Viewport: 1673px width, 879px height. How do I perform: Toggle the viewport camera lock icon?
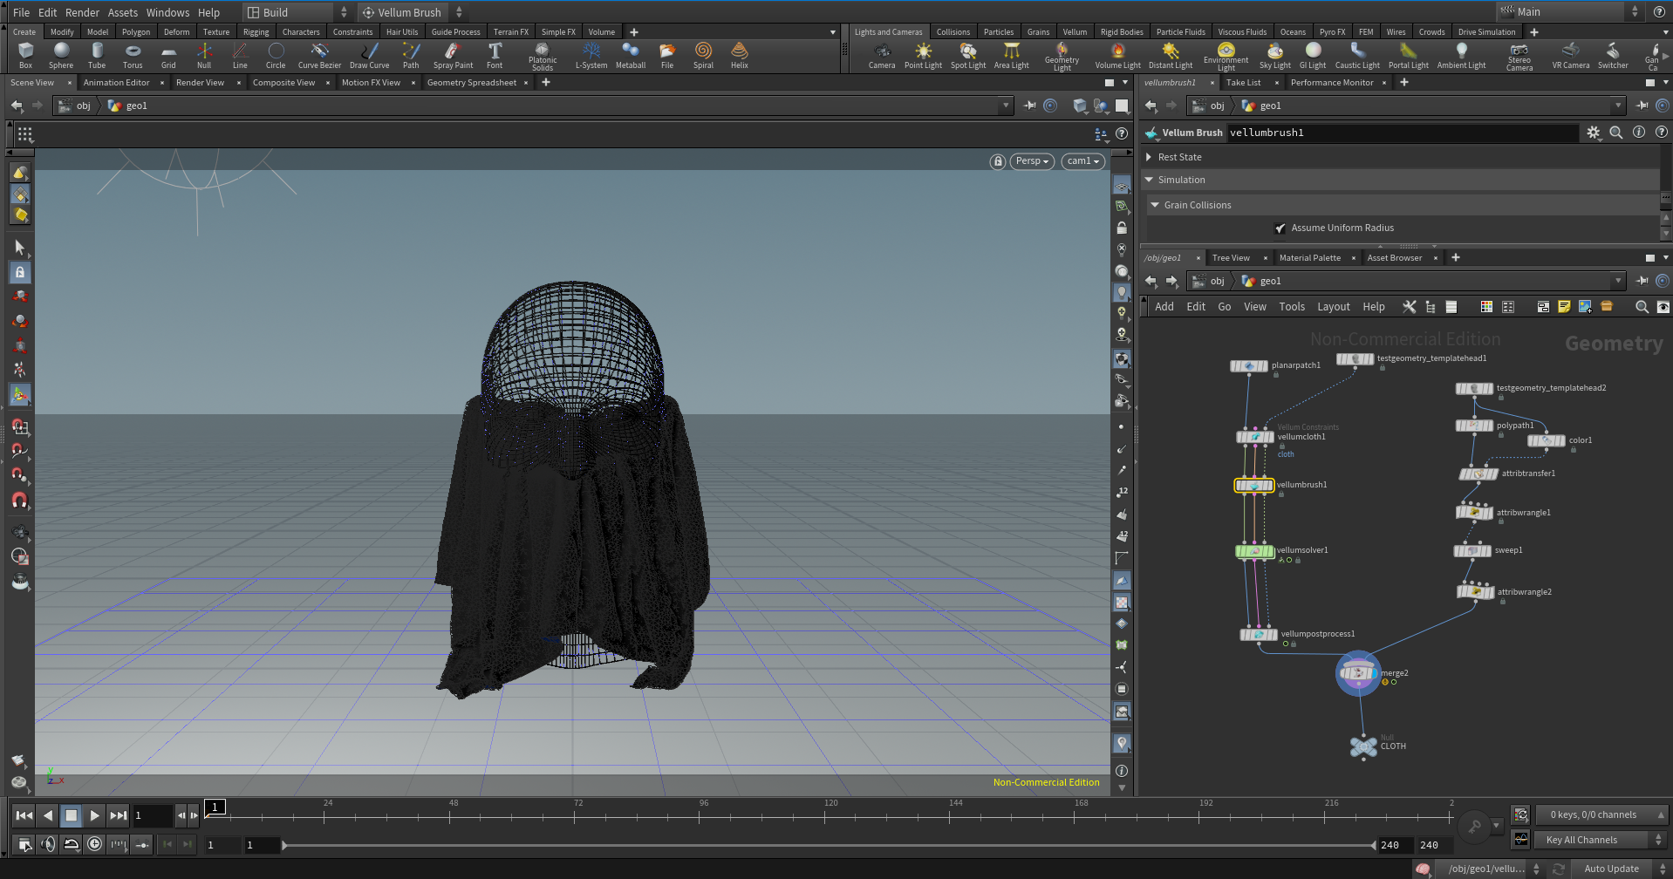998,161
